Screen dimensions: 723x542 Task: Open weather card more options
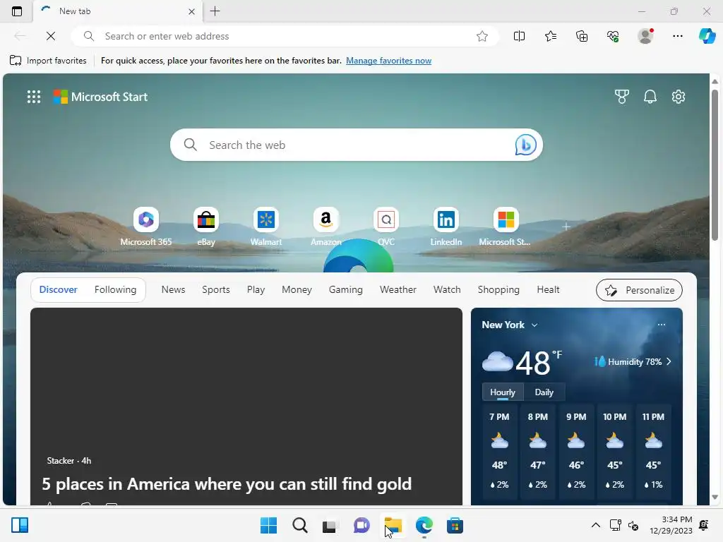pos(661,325)
